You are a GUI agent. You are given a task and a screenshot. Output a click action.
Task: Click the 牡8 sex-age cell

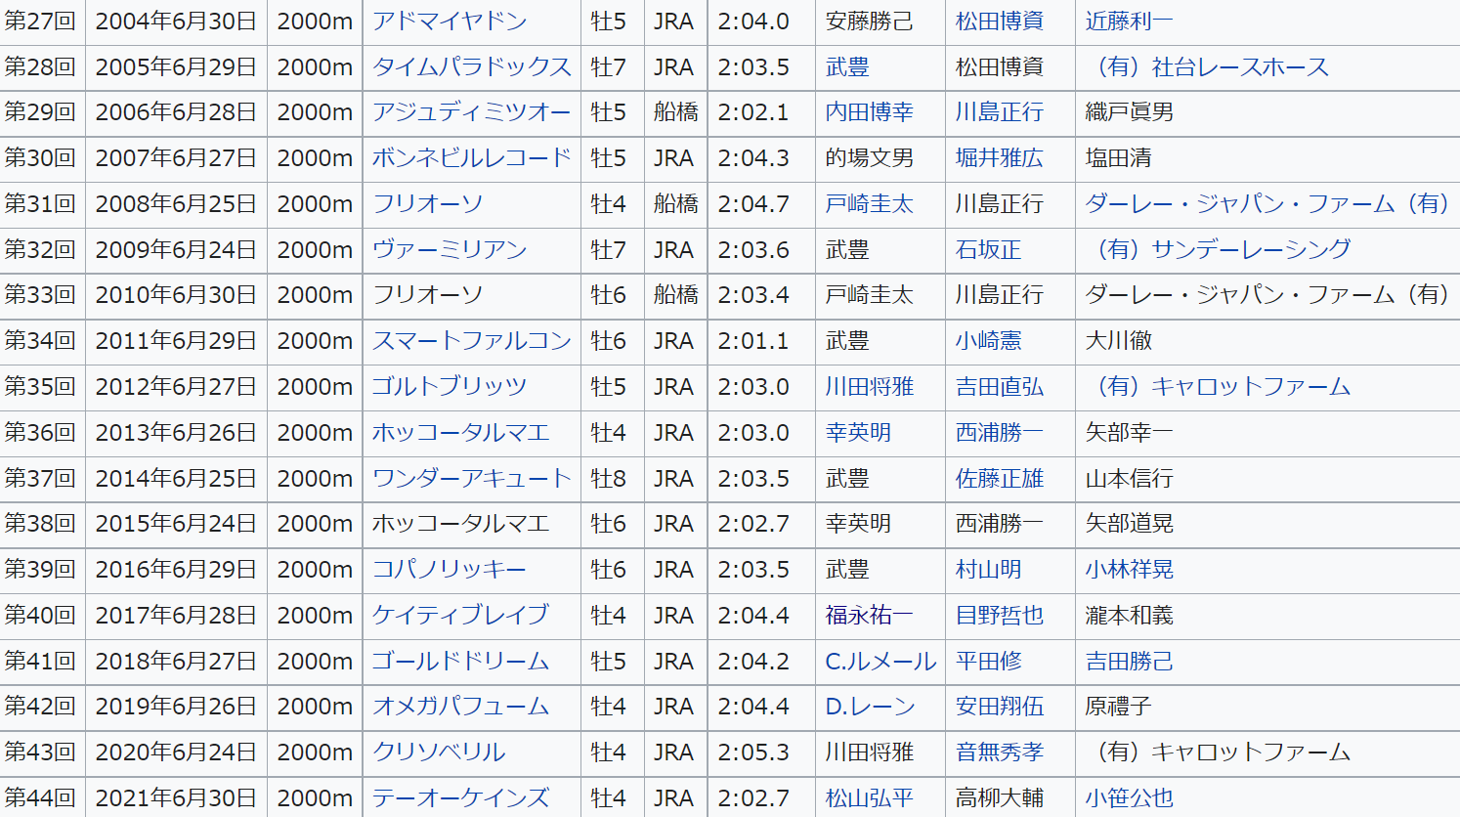(x=609, y=478)
